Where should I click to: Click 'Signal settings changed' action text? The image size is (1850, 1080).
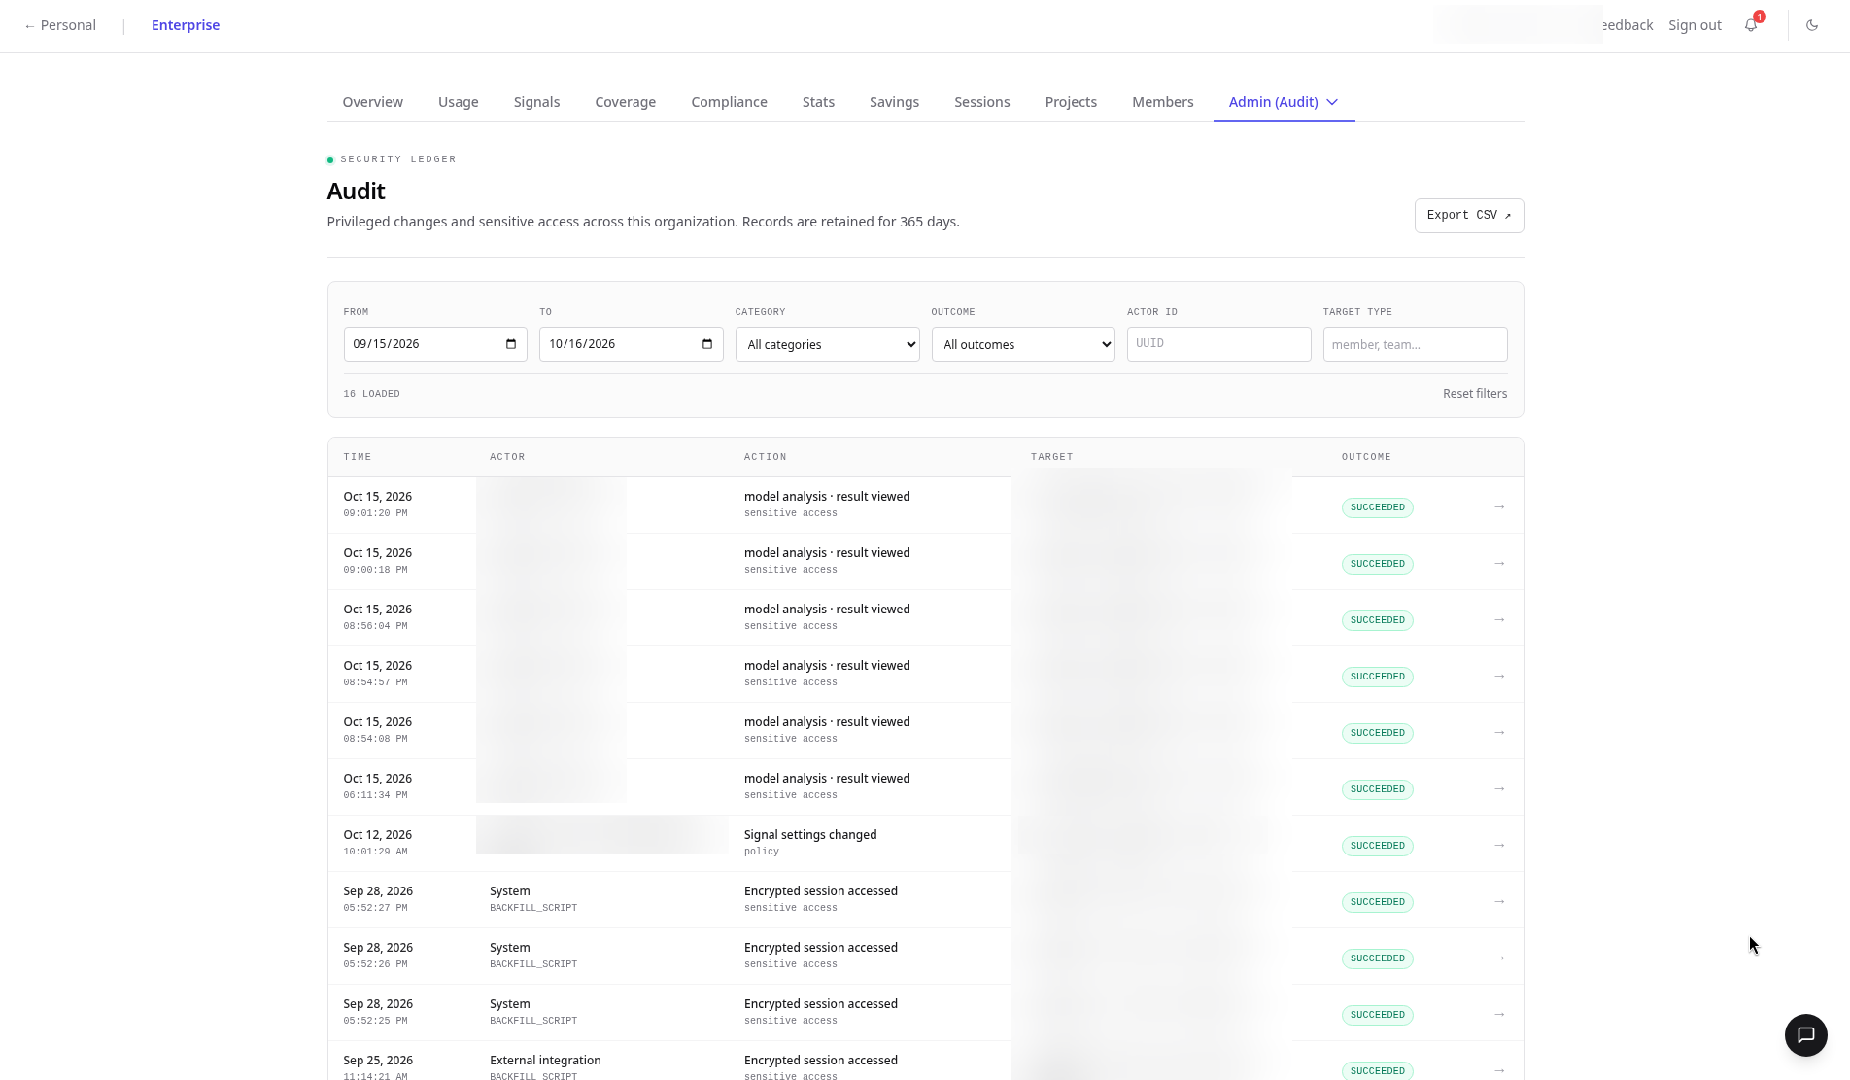(810, 835)
